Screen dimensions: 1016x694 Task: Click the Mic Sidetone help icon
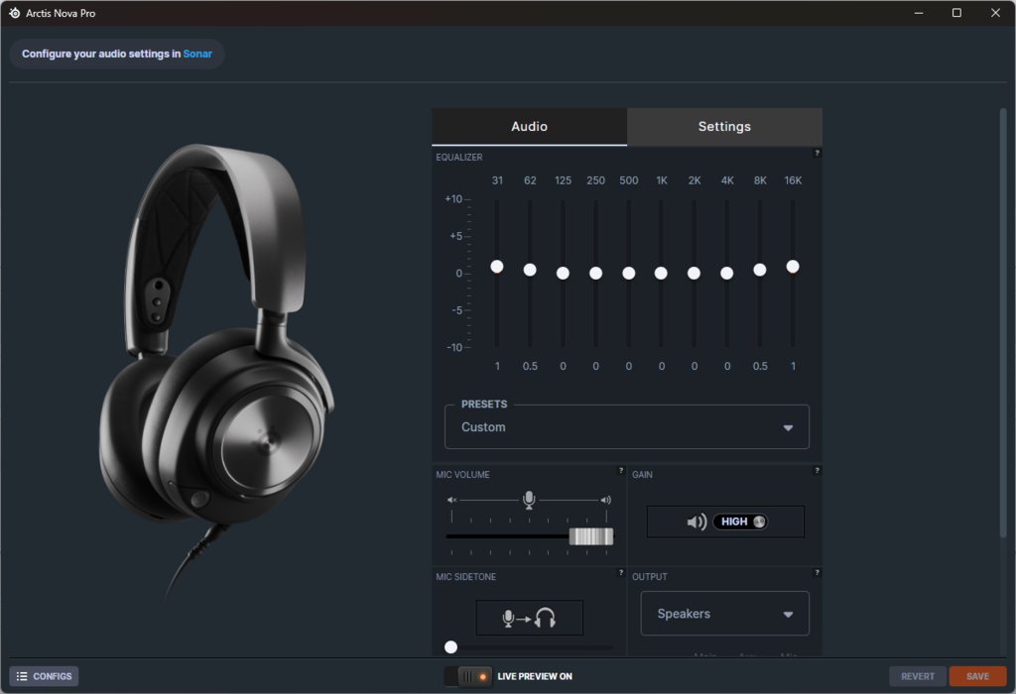click(621, 573)
